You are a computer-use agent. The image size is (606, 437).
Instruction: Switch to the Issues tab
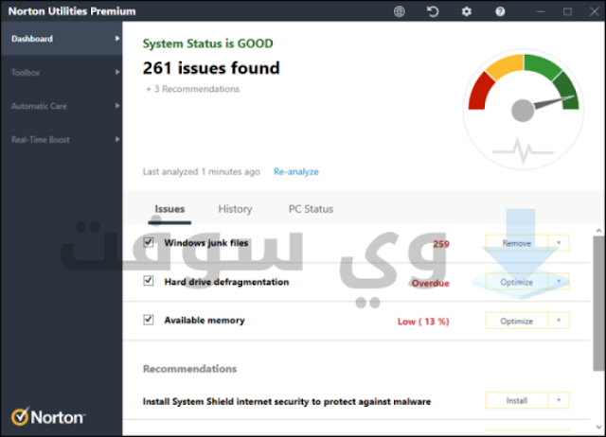click(x=169, y=209)
